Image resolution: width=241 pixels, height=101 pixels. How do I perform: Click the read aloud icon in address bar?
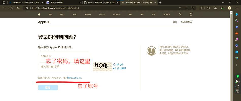180,8
